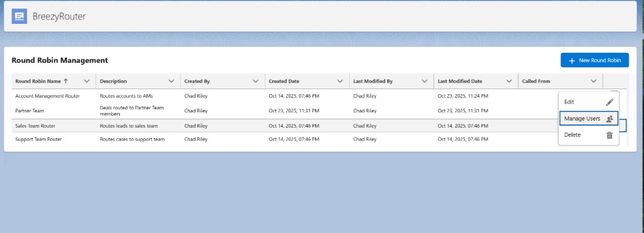
Task: Click the 'Routes leads to sales team' description
Action: (x=128, y=126)
